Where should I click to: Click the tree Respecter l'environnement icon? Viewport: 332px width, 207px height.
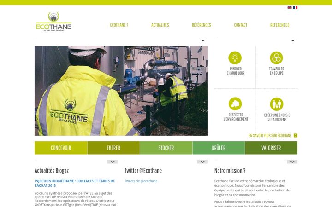[x=235, y=103]
